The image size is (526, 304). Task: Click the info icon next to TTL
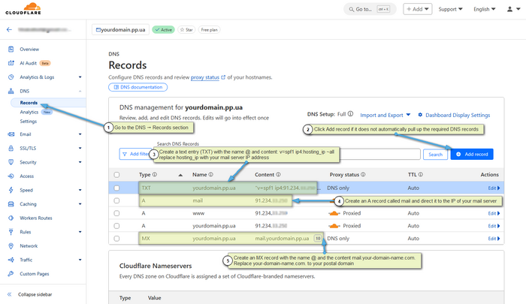(420, 174)
